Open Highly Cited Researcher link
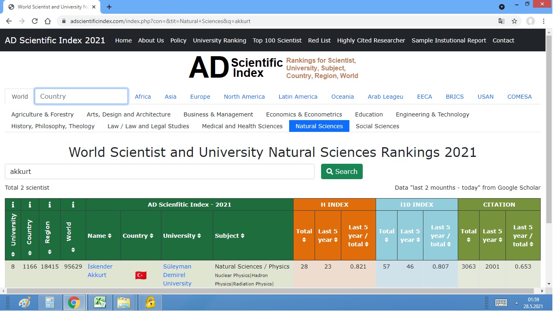The width and height of the screenshot is (554, 313). [371, 40]
